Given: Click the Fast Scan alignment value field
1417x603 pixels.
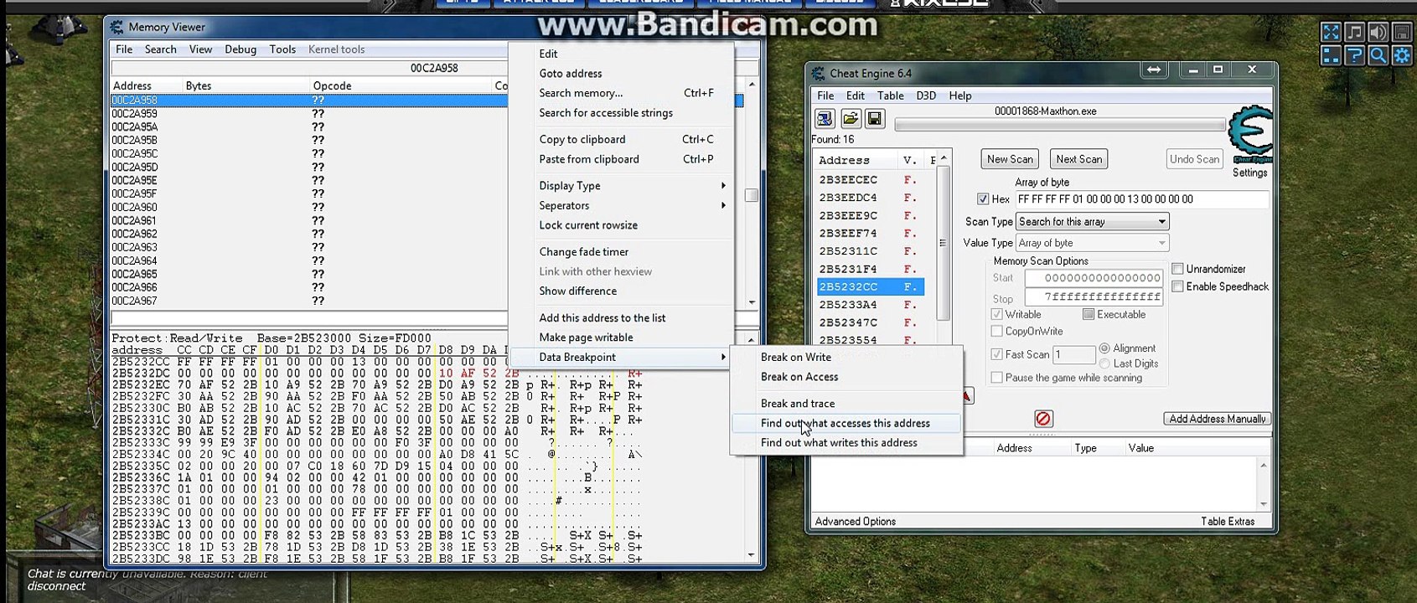Looking at the screenshot, I should coord(1074,354).
